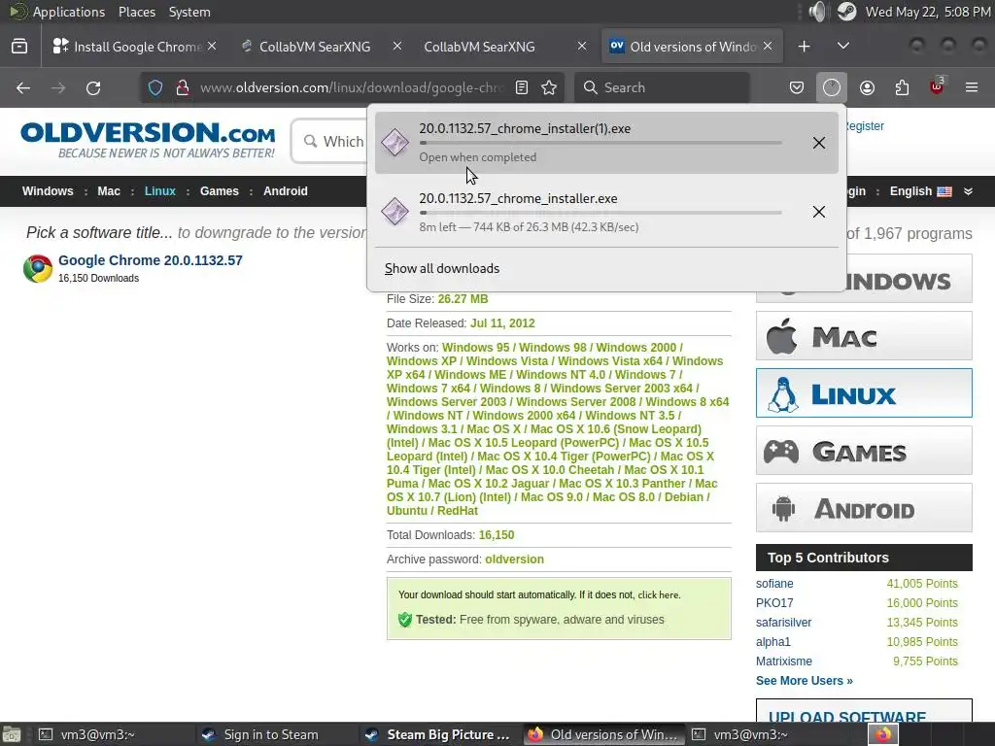The image size is (995, 746).
Task: Open Google Chrome 20.0.1132.57 title link
Action: (x=151, y=260)
